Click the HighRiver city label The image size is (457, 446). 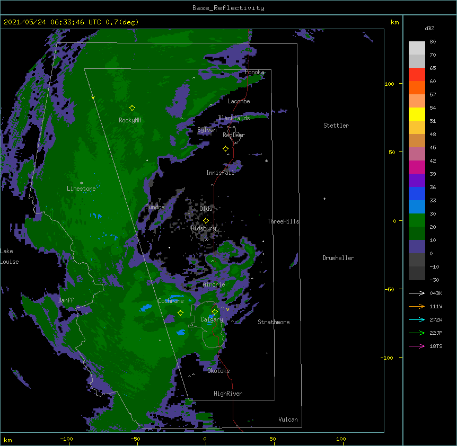click(x=228, y=394)
